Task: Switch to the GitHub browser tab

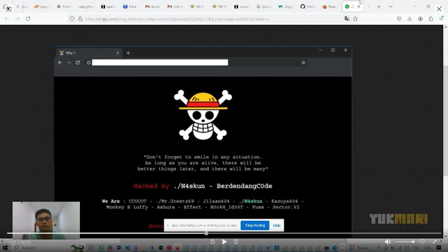Action: (308, 7)
